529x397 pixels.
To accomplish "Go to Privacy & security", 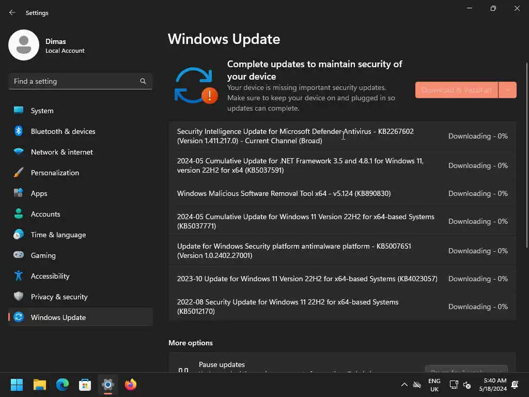I will click(x=80, y=297).
